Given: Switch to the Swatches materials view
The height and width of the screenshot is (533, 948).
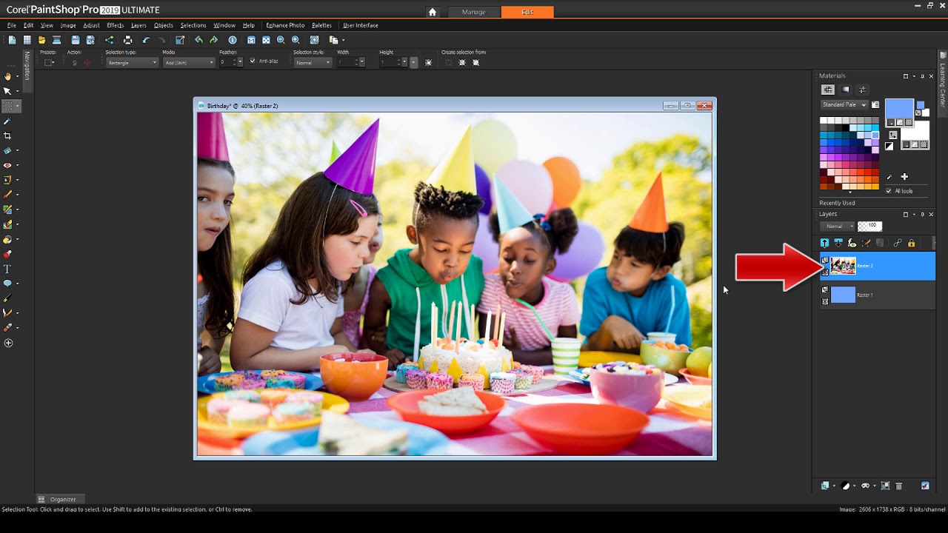Looking at the screenshot, I should coord(828,90).
